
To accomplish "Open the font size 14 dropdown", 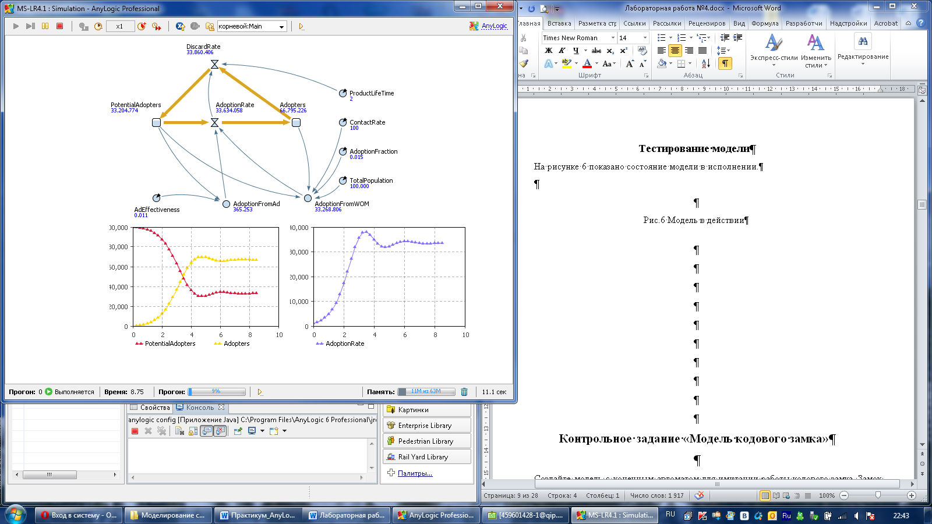I will [x=645, y=38].
